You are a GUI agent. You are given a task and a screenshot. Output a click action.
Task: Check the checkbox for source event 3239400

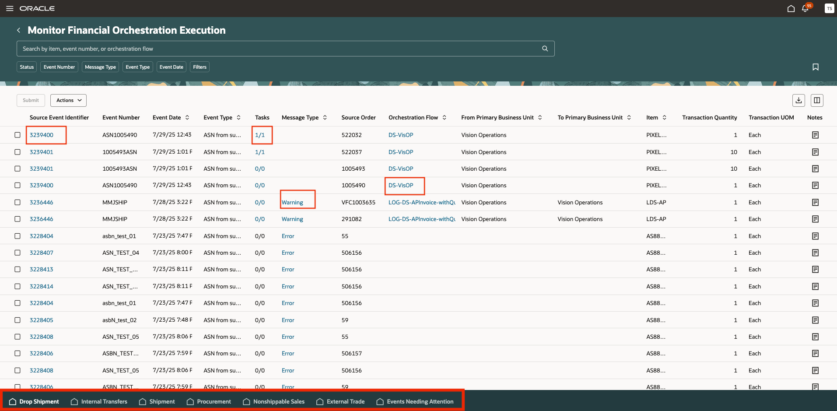coord(18,135)
